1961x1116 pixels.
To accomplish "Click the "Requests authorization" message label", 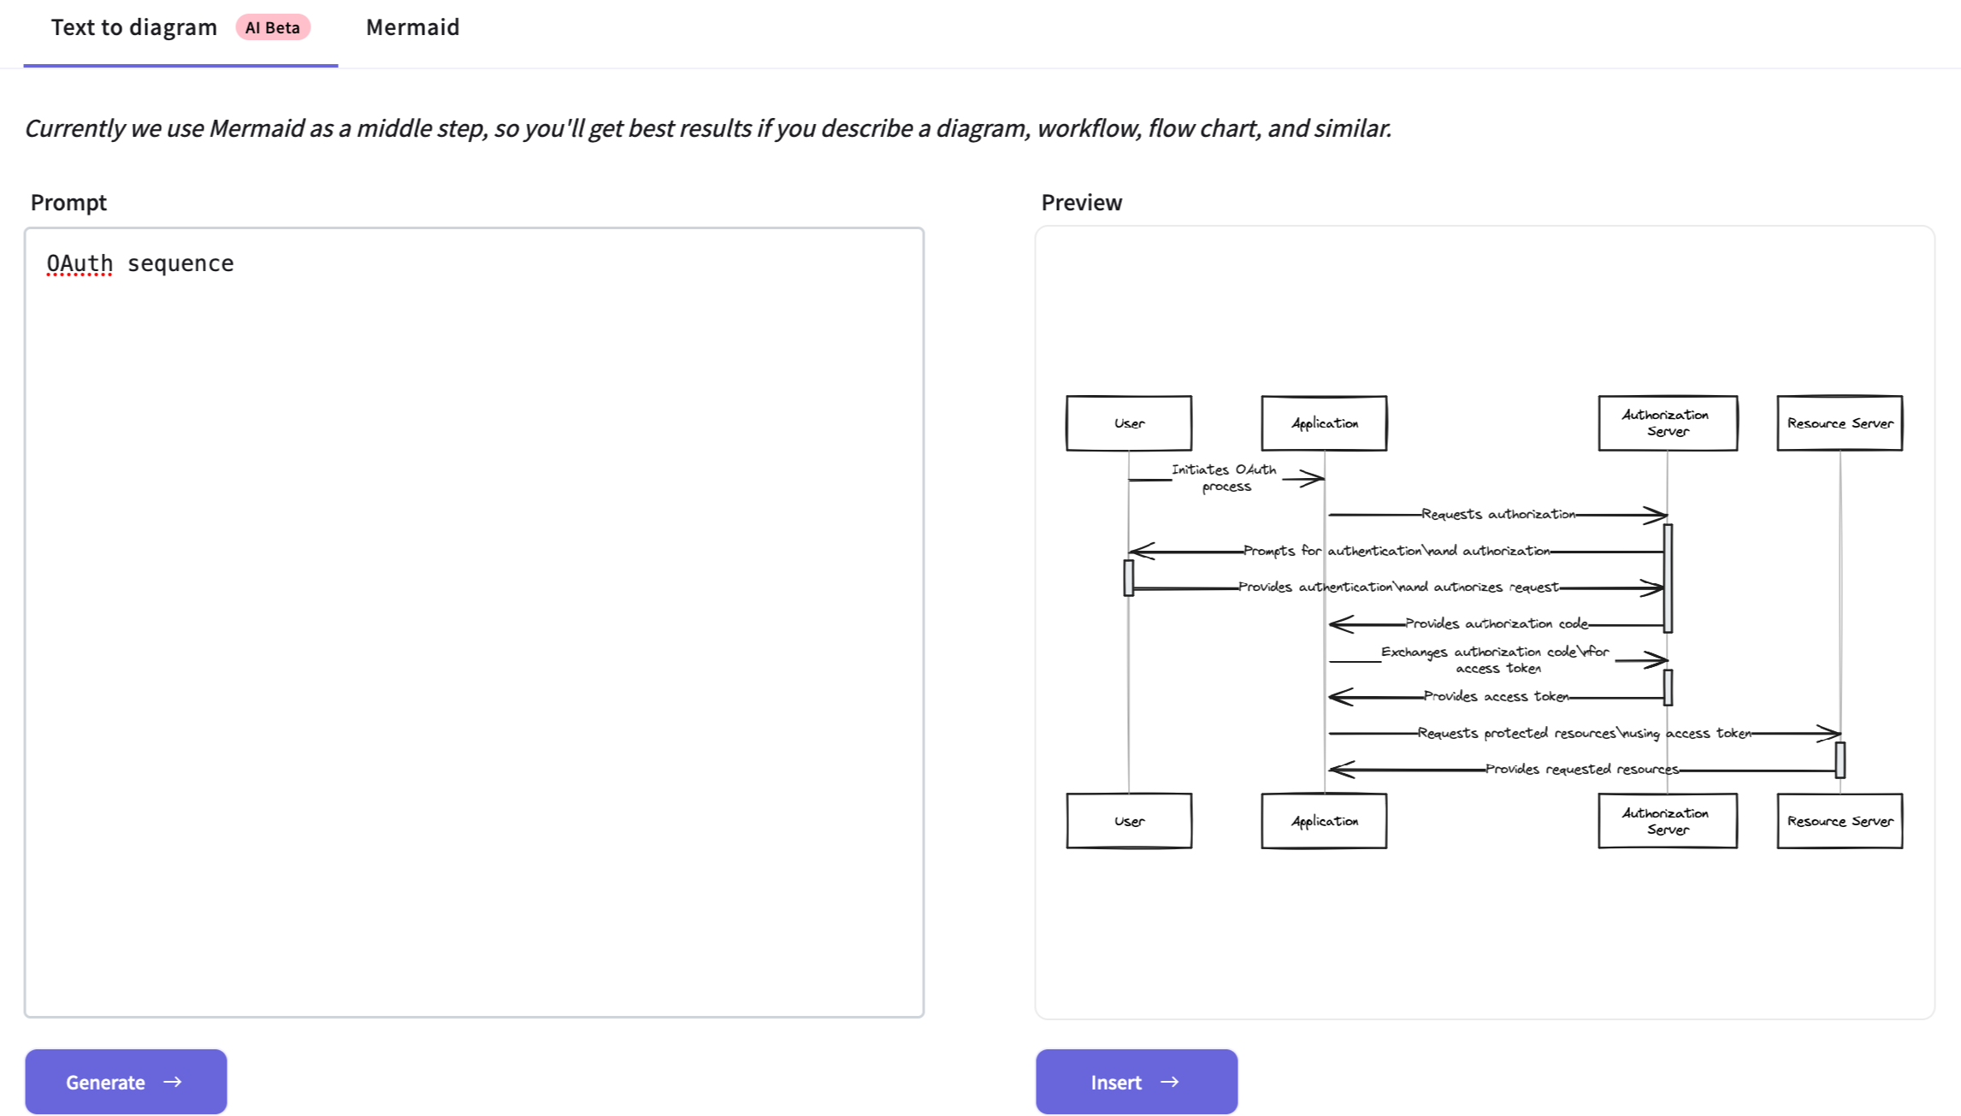I will (1497, 514).
